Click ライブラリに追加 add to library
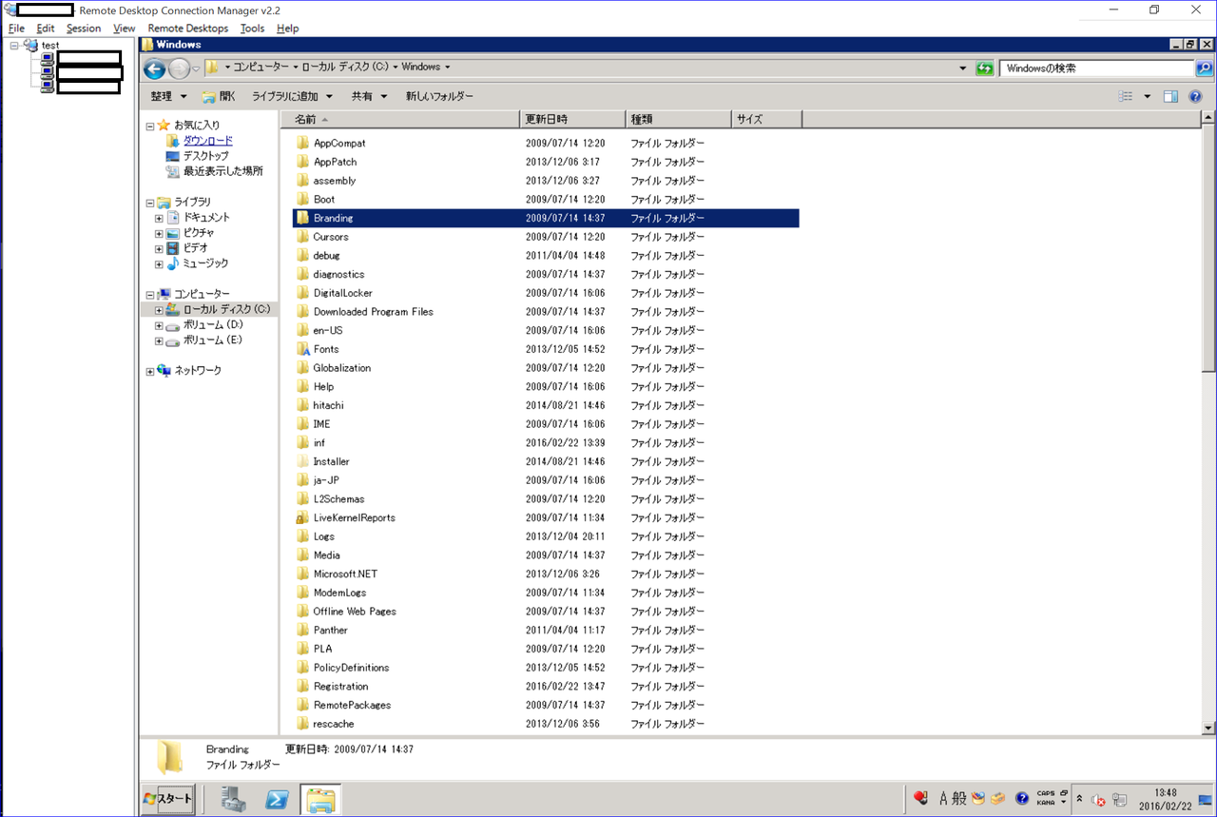1217x817 pixels. pyautogui.click(x=292, y=96)
